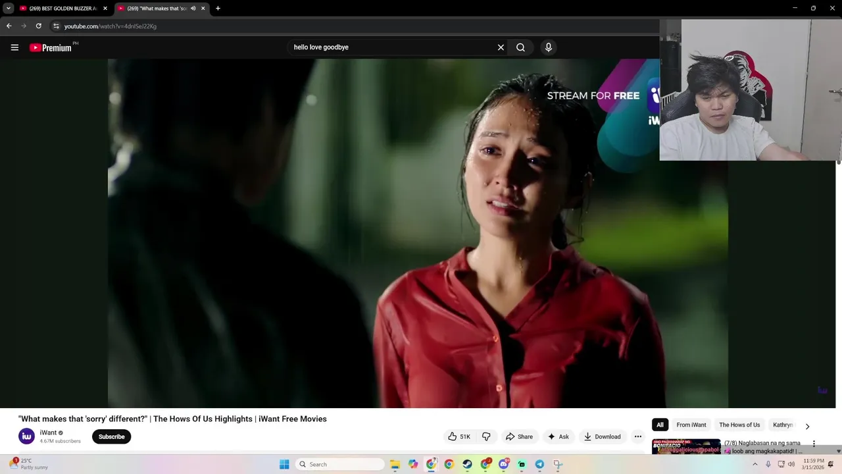842x474 pixels.
Task: Select the All filter chip
Action: coord(660,425)
